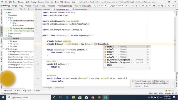Collapse the res folder node
Viewport: 178px width, 100px height.
(x=6, y=36)
